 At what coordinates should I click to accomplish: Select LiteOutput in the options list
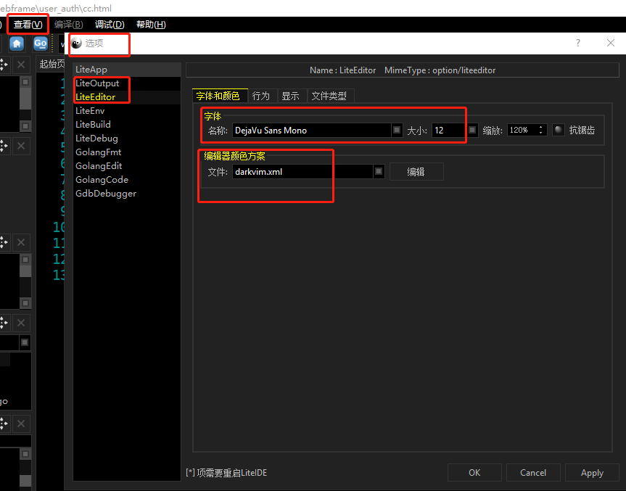pyautogui.click(x=127, y=83)
